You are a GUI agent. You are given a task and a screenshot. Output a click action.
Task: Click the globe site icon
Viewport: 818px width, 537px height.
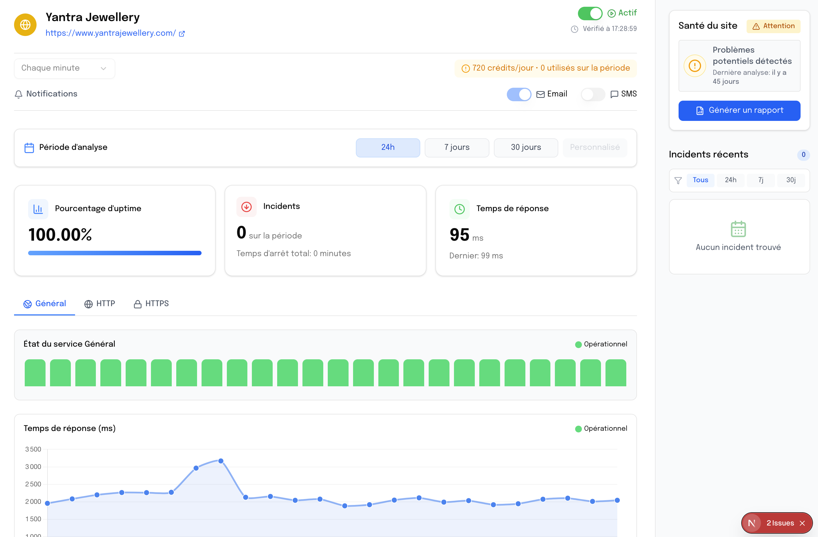25,25
